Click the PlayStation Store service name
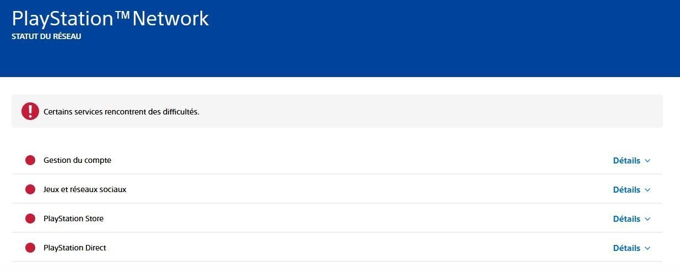The height and width of the screenshot is (273, 680). pos(73,219)
